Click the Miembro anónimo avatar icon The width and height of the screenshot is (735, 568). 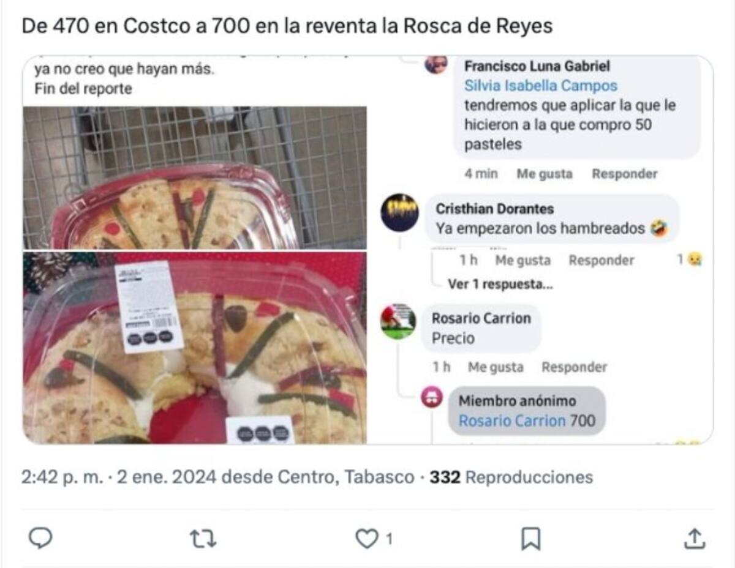432,398
